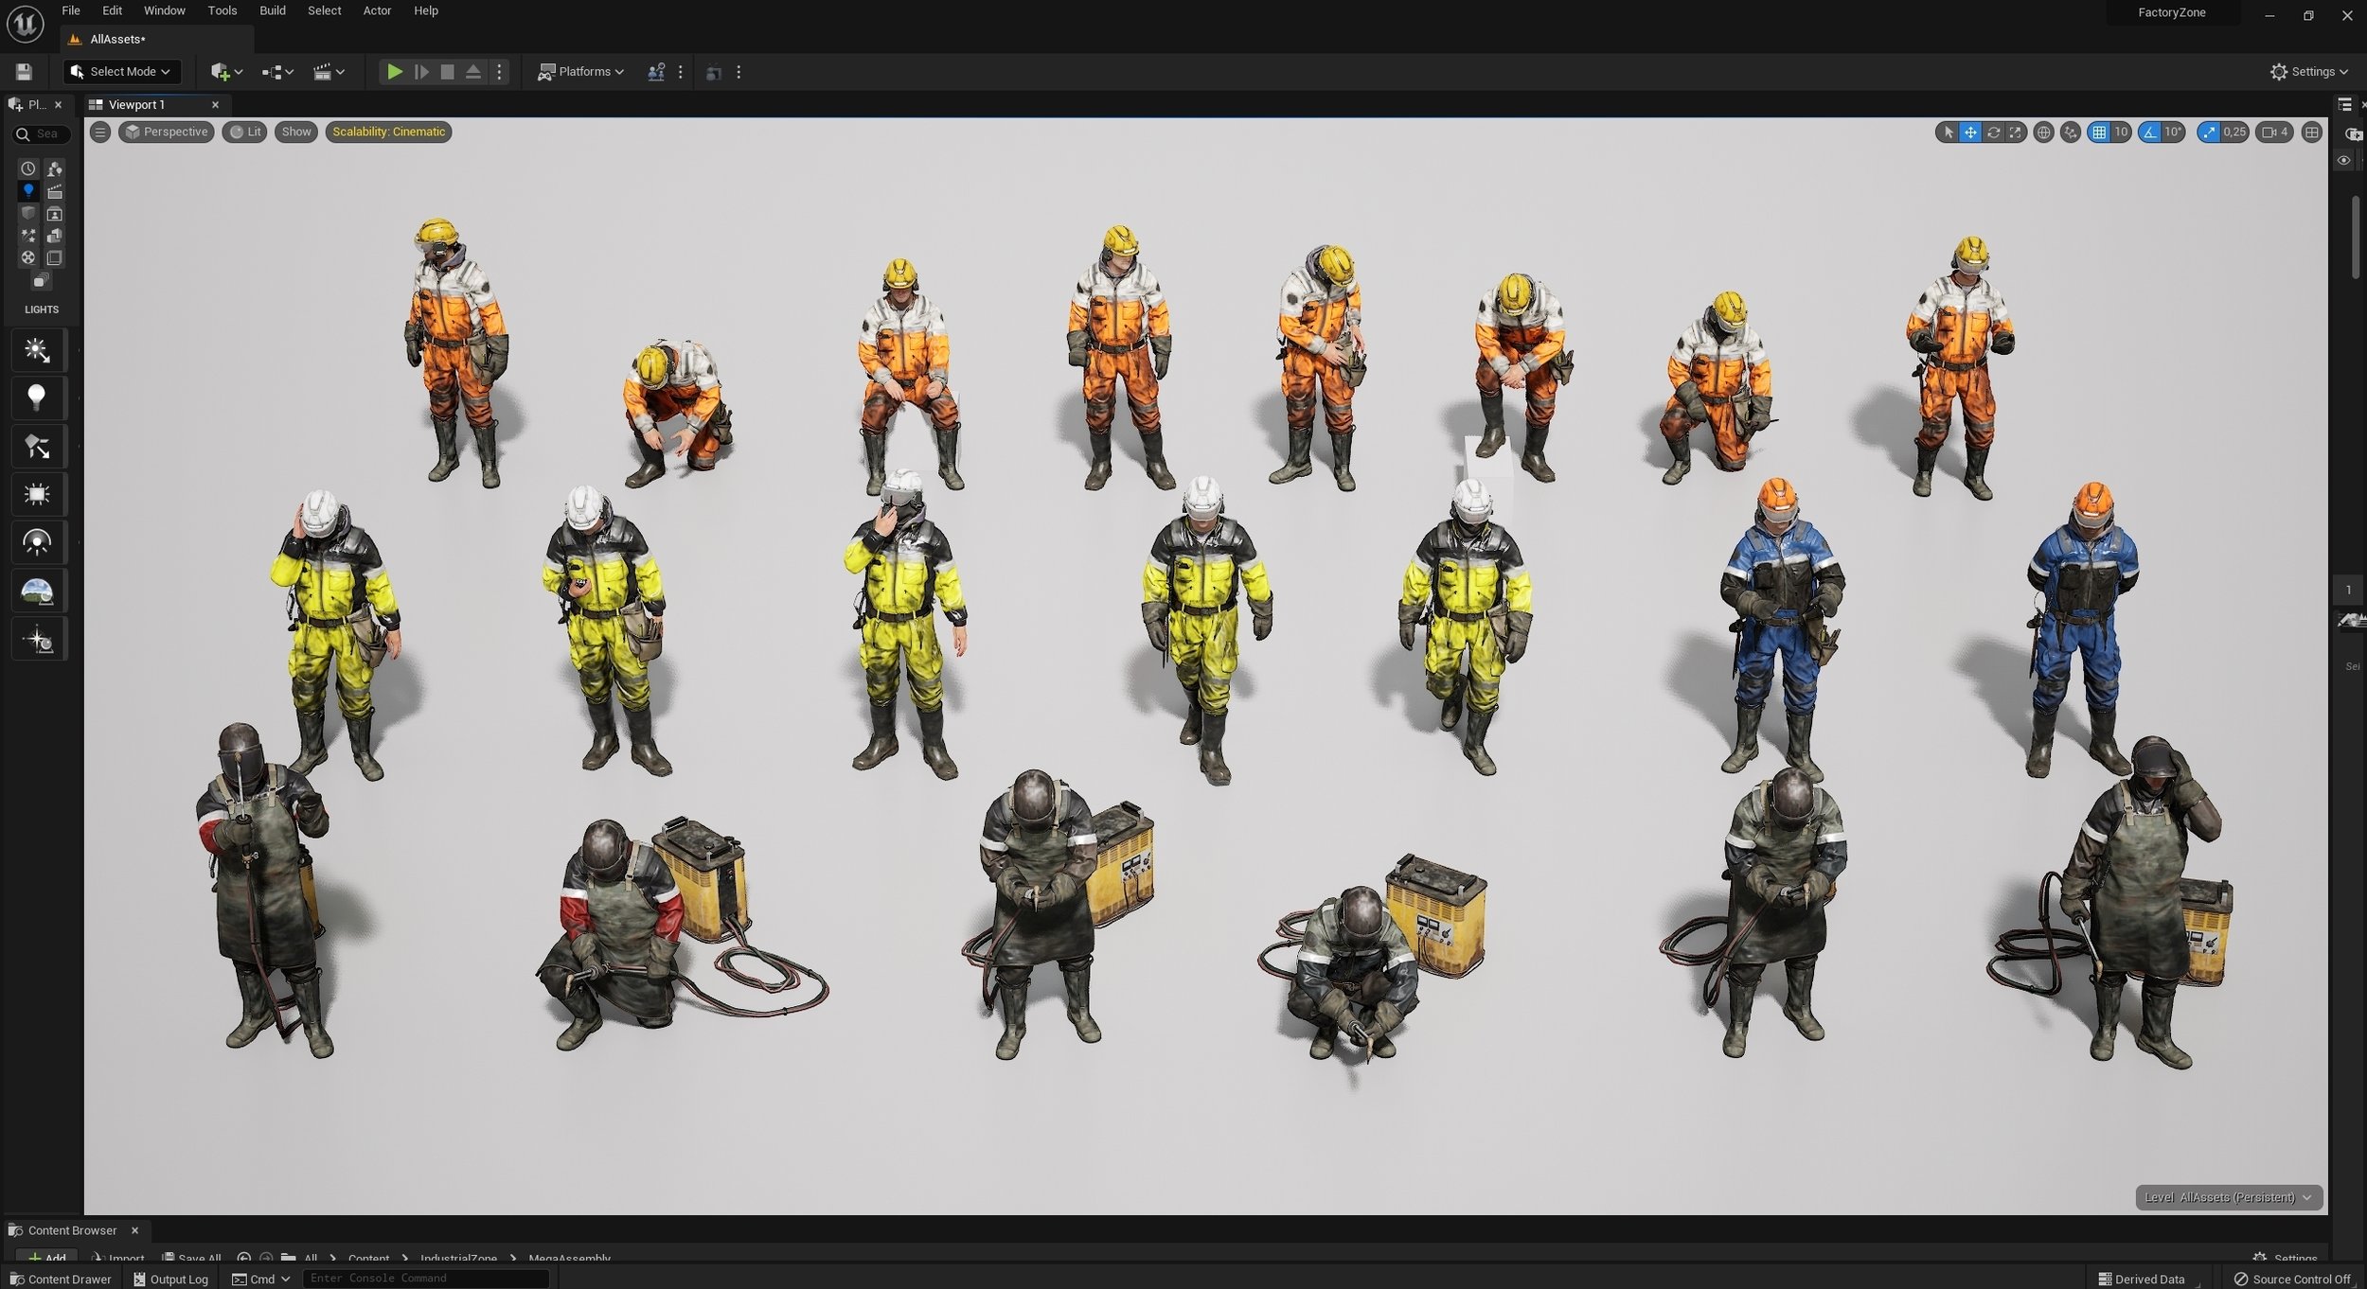
Task: Open the Window menu
Action: [x=165, y=10]
